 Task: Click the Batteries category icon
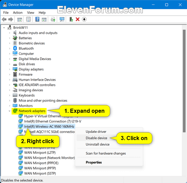tap(15, 38)
